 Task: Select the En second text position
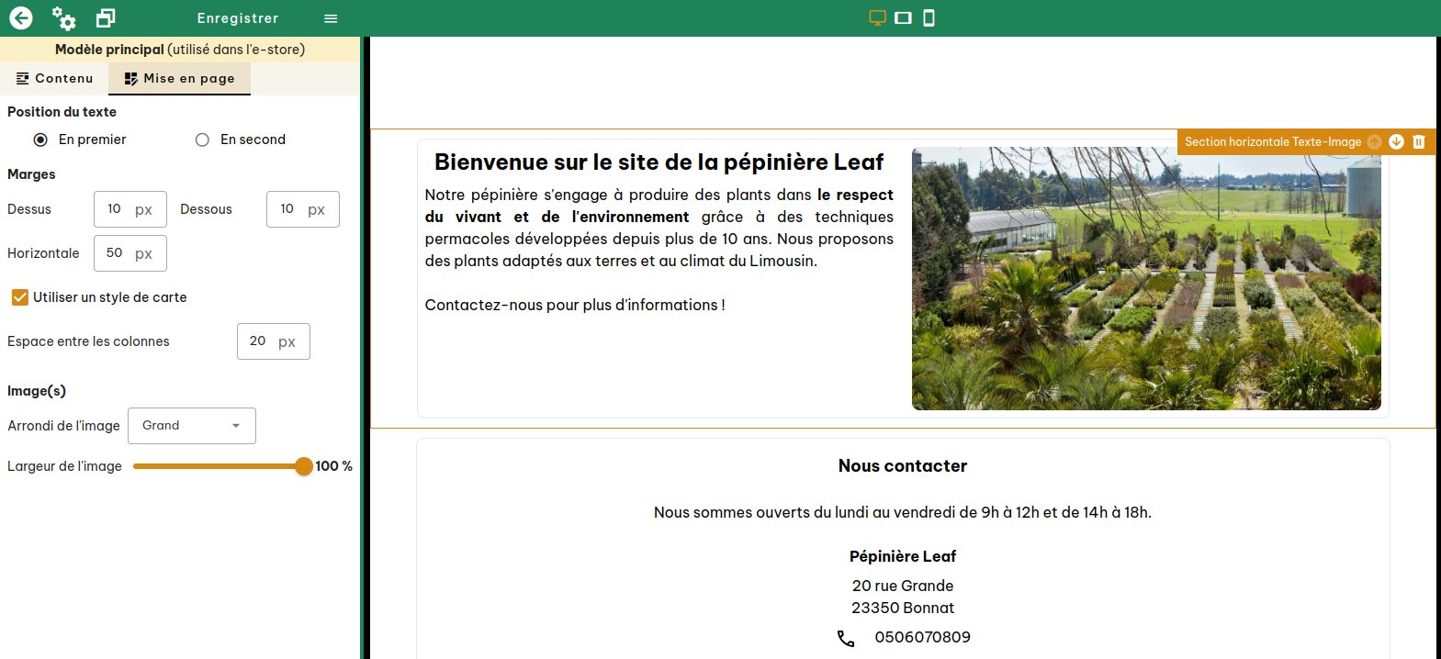pos(202,140)
